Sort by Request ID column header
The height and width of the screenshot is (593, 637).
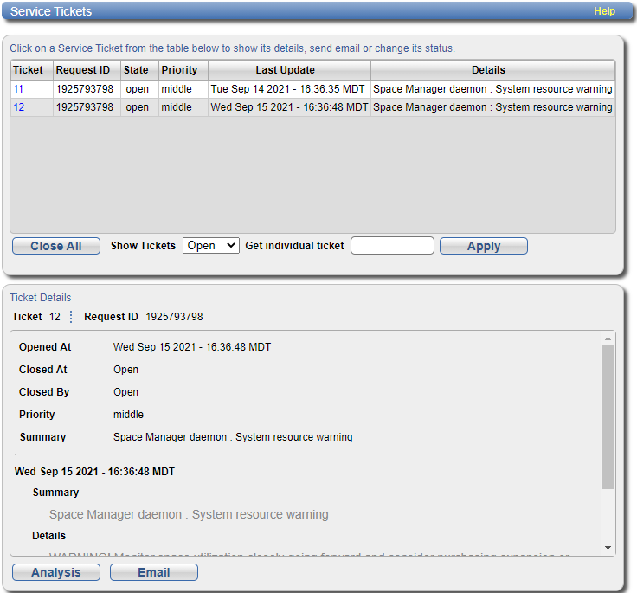(83, 70)
